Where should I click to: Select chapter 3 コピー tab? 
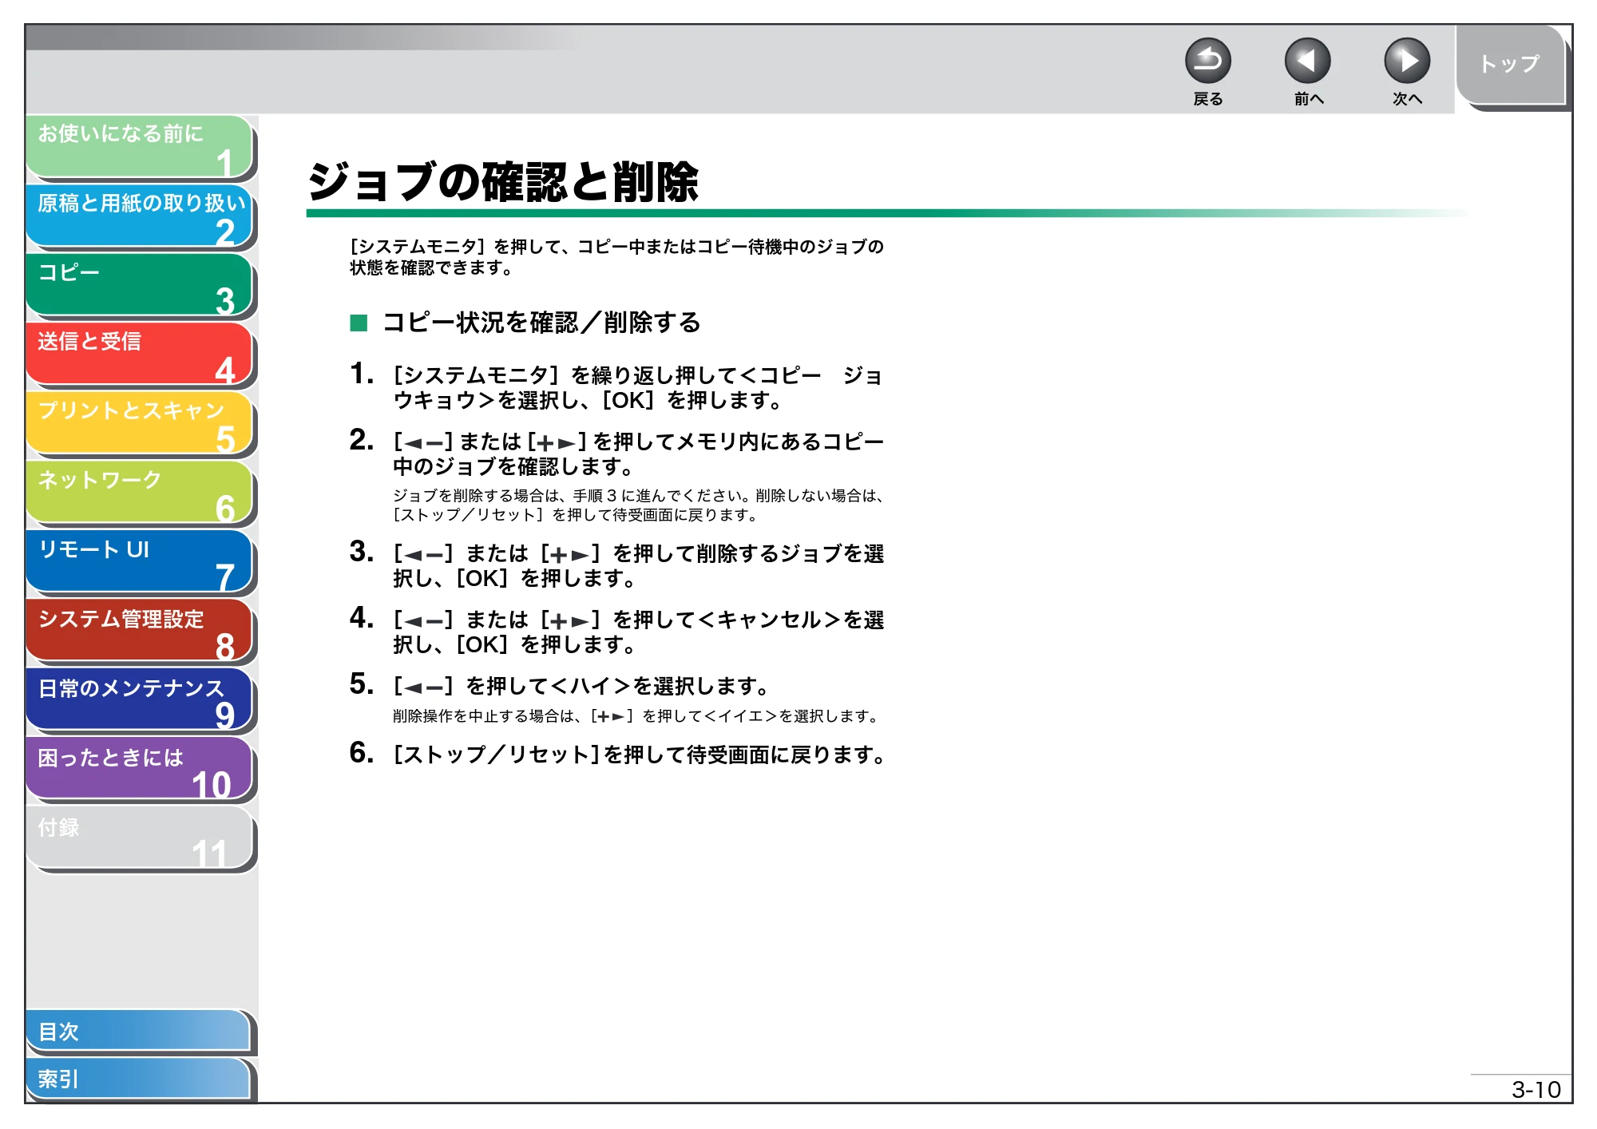pos(140,285)
